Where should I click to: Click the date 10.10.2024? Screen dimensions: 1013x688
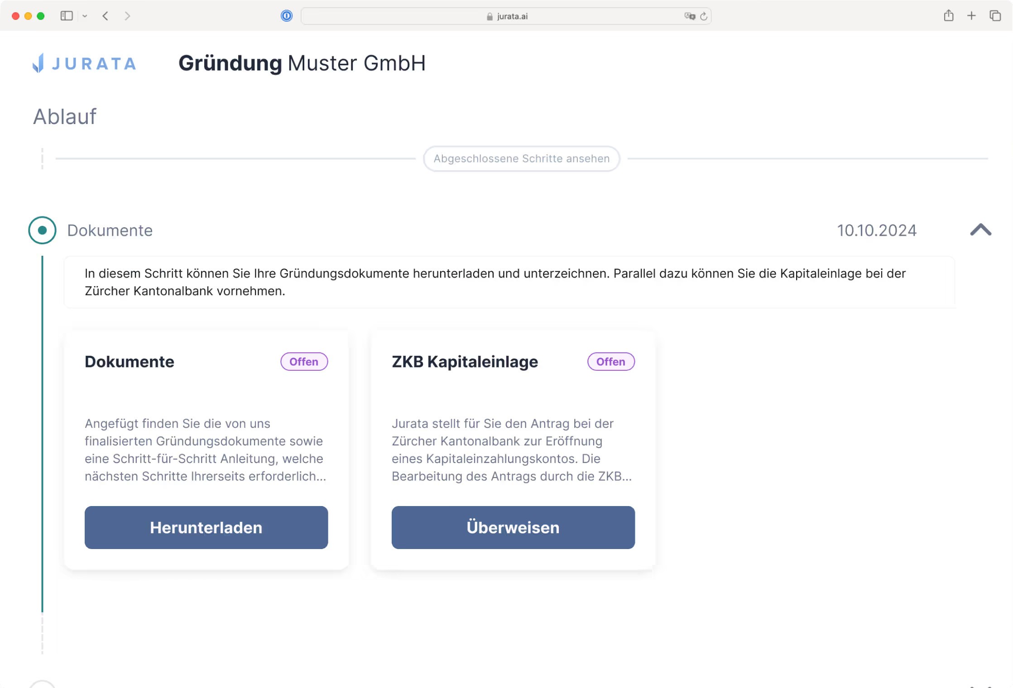[x=877, y=230]
